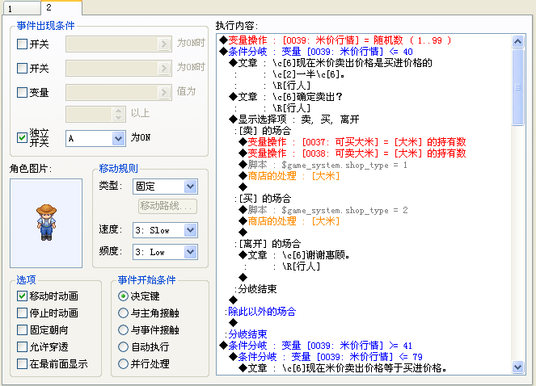Click the command list scrollbar thumb

(518, 87)
